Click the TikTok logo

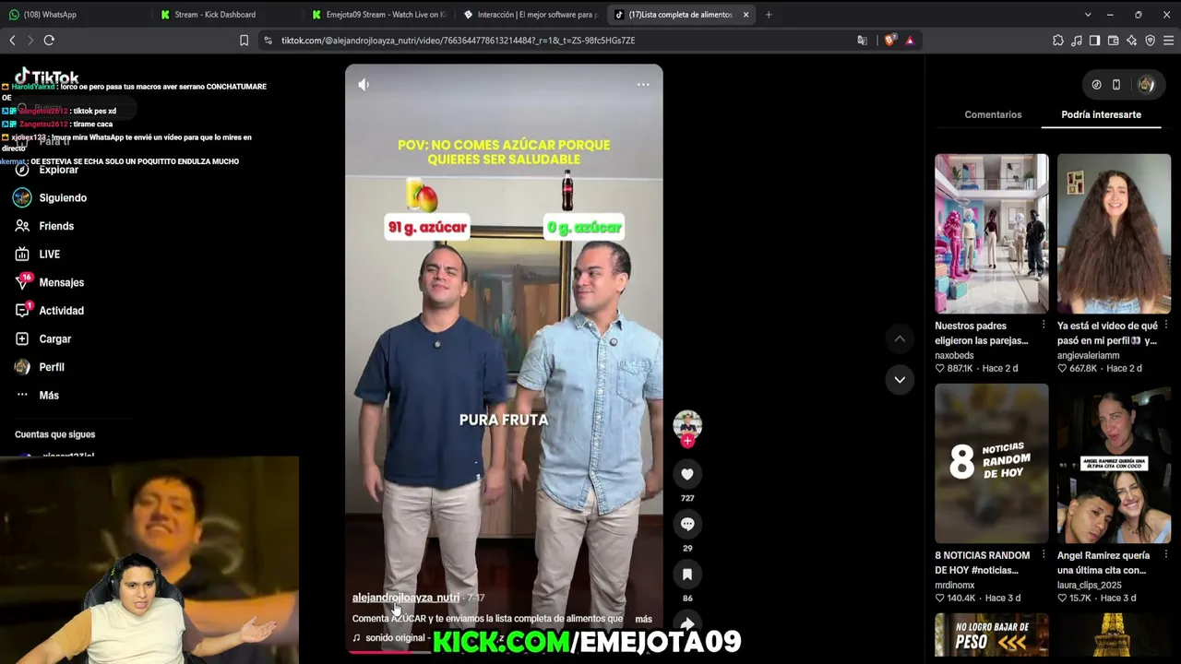[46, 77]
